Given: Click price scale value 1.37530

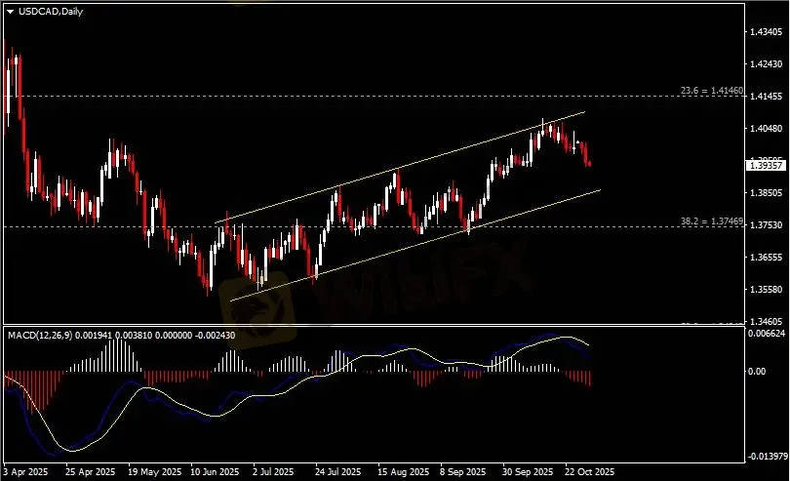Looking at the screenshot, I should coord(767,224).
